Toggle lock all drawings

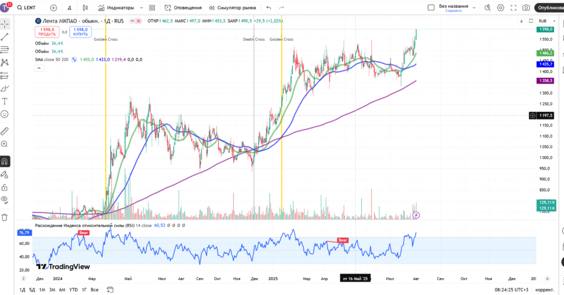pyautogui.click(x=4, y=188)
